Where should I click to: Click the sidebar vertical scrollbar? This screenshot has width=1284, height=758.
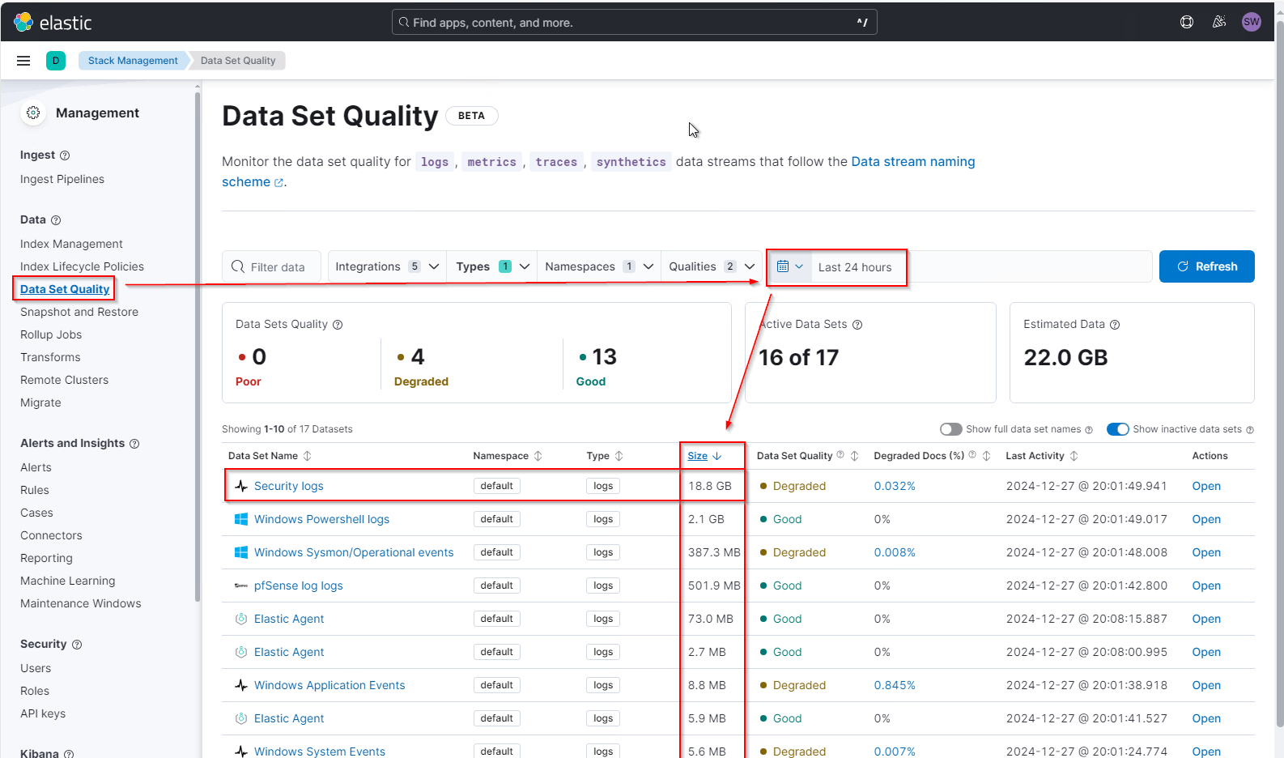(x=198, y=348)
